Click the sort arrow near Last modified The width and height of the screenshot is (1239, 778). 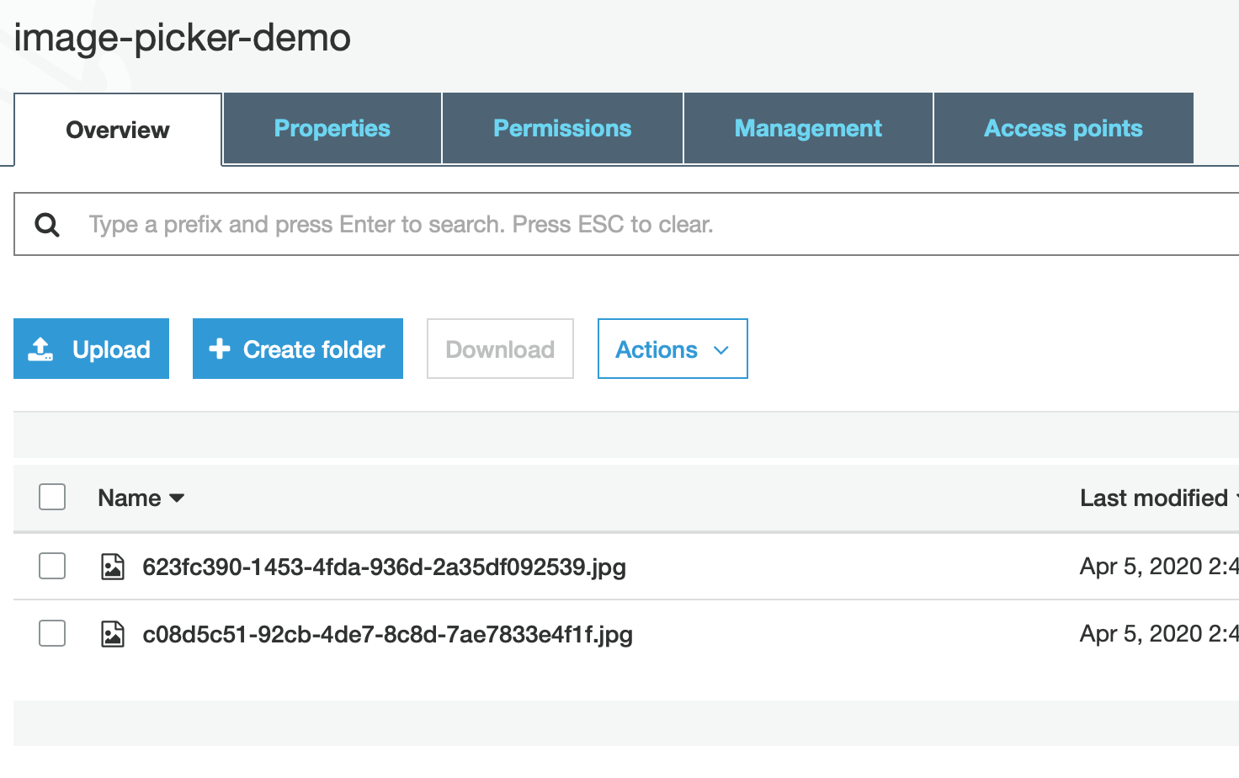1235,498
